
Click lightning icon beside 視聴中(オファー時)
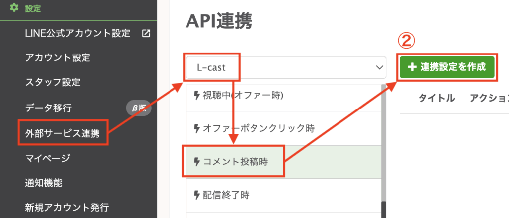(x=196, y=96)
